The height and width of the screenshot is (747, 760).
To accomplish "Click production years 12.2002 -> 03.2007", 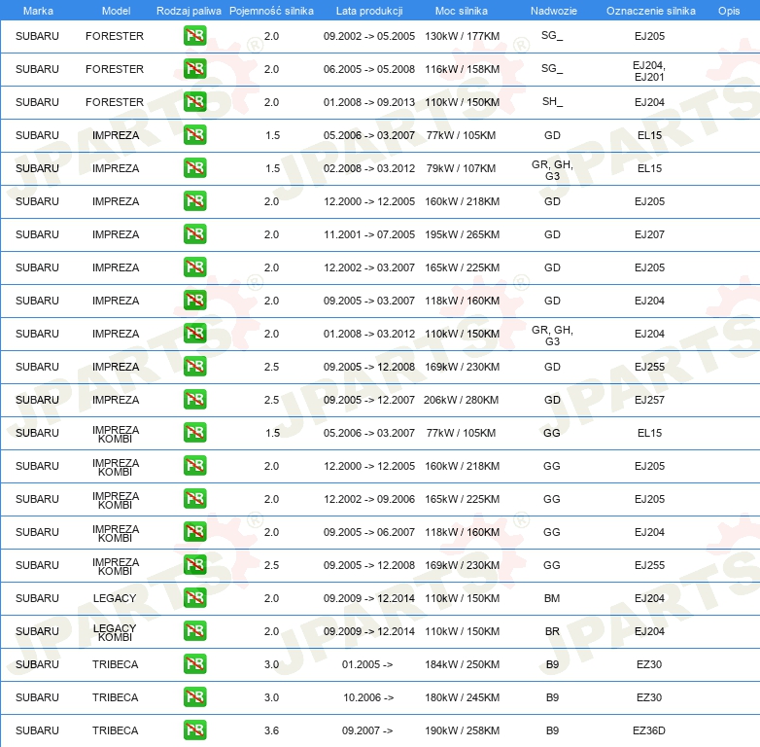I will point(369,267).
